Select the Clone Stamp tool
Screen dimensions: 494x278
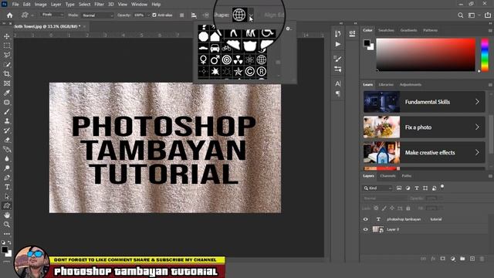7,121
